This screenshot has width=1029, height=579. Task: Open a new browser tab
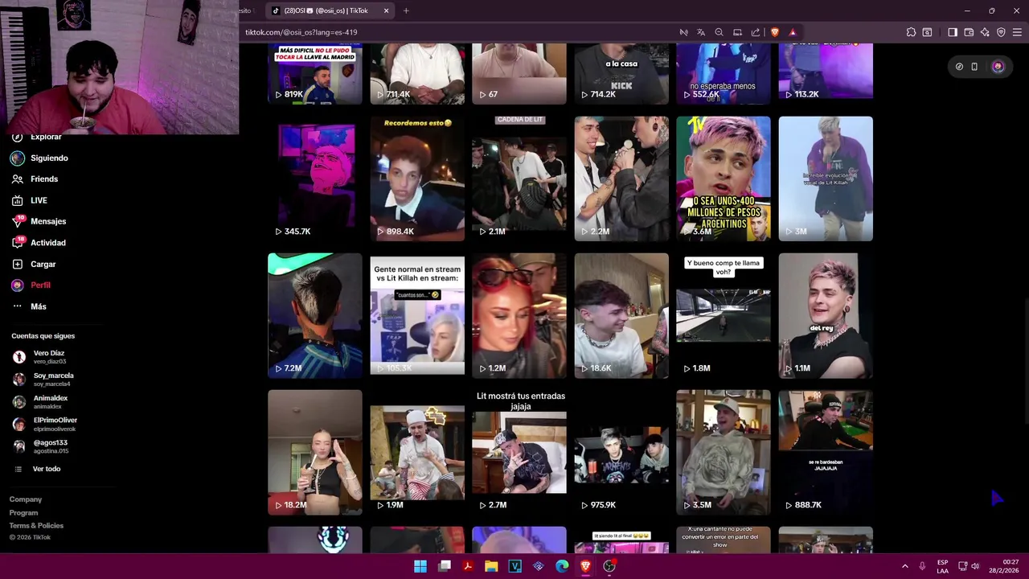(406, 10)
